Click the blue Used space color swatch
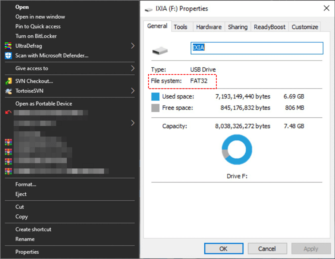 tap(155, 97)
